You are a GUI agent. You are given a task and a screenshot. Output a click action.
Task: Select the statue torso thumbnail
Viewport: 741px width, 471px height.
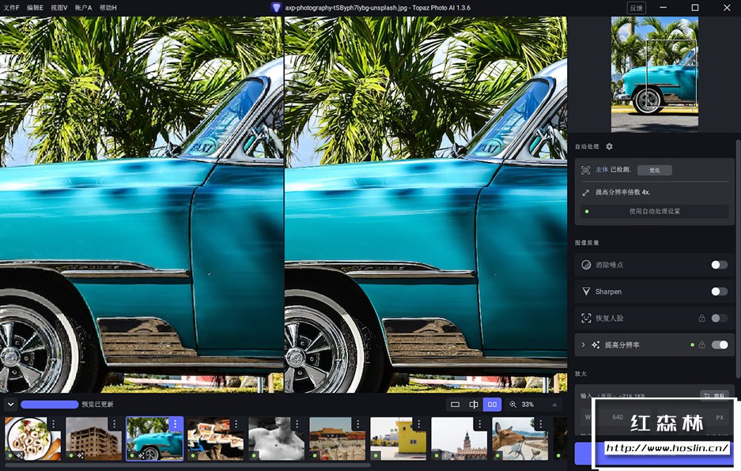tap(277, 439)
